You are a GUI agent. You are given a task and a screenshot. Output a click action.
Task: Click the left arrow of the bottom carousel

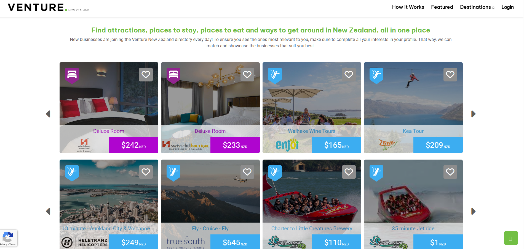point(49,211)
